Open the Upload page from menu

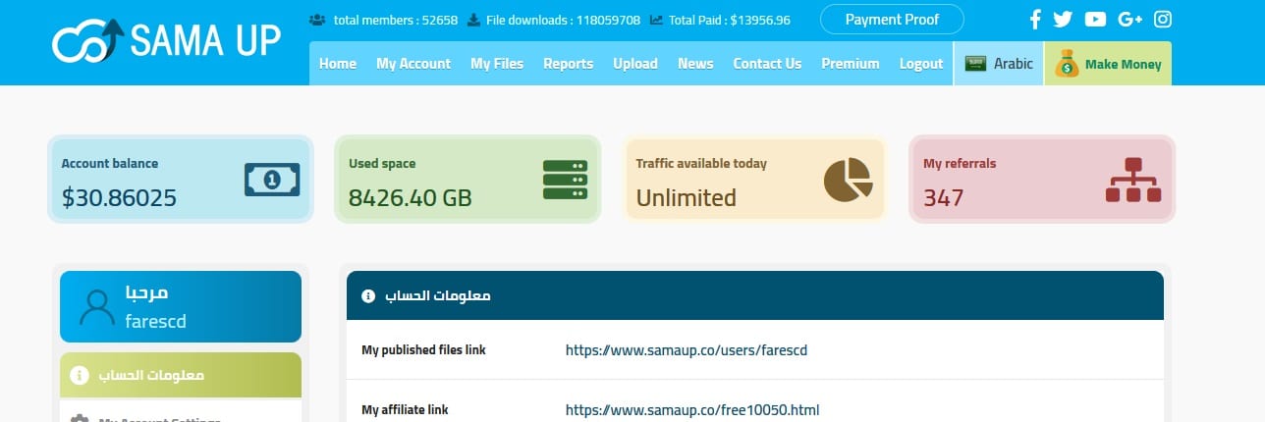635,64
